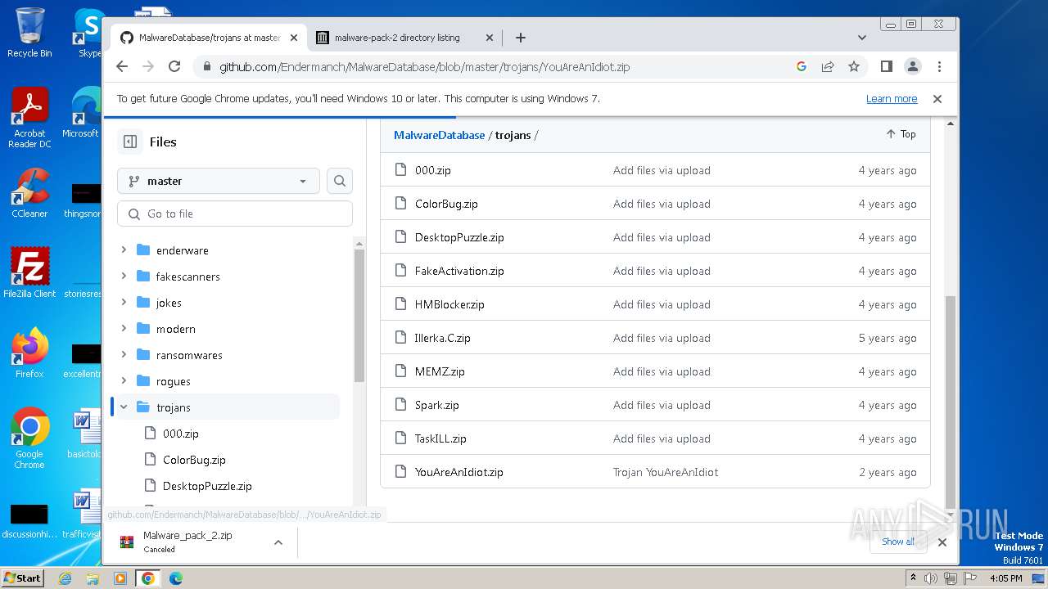Bookmark this page with star icon
Screen dimensions: 1048x589
pos(854,66)
